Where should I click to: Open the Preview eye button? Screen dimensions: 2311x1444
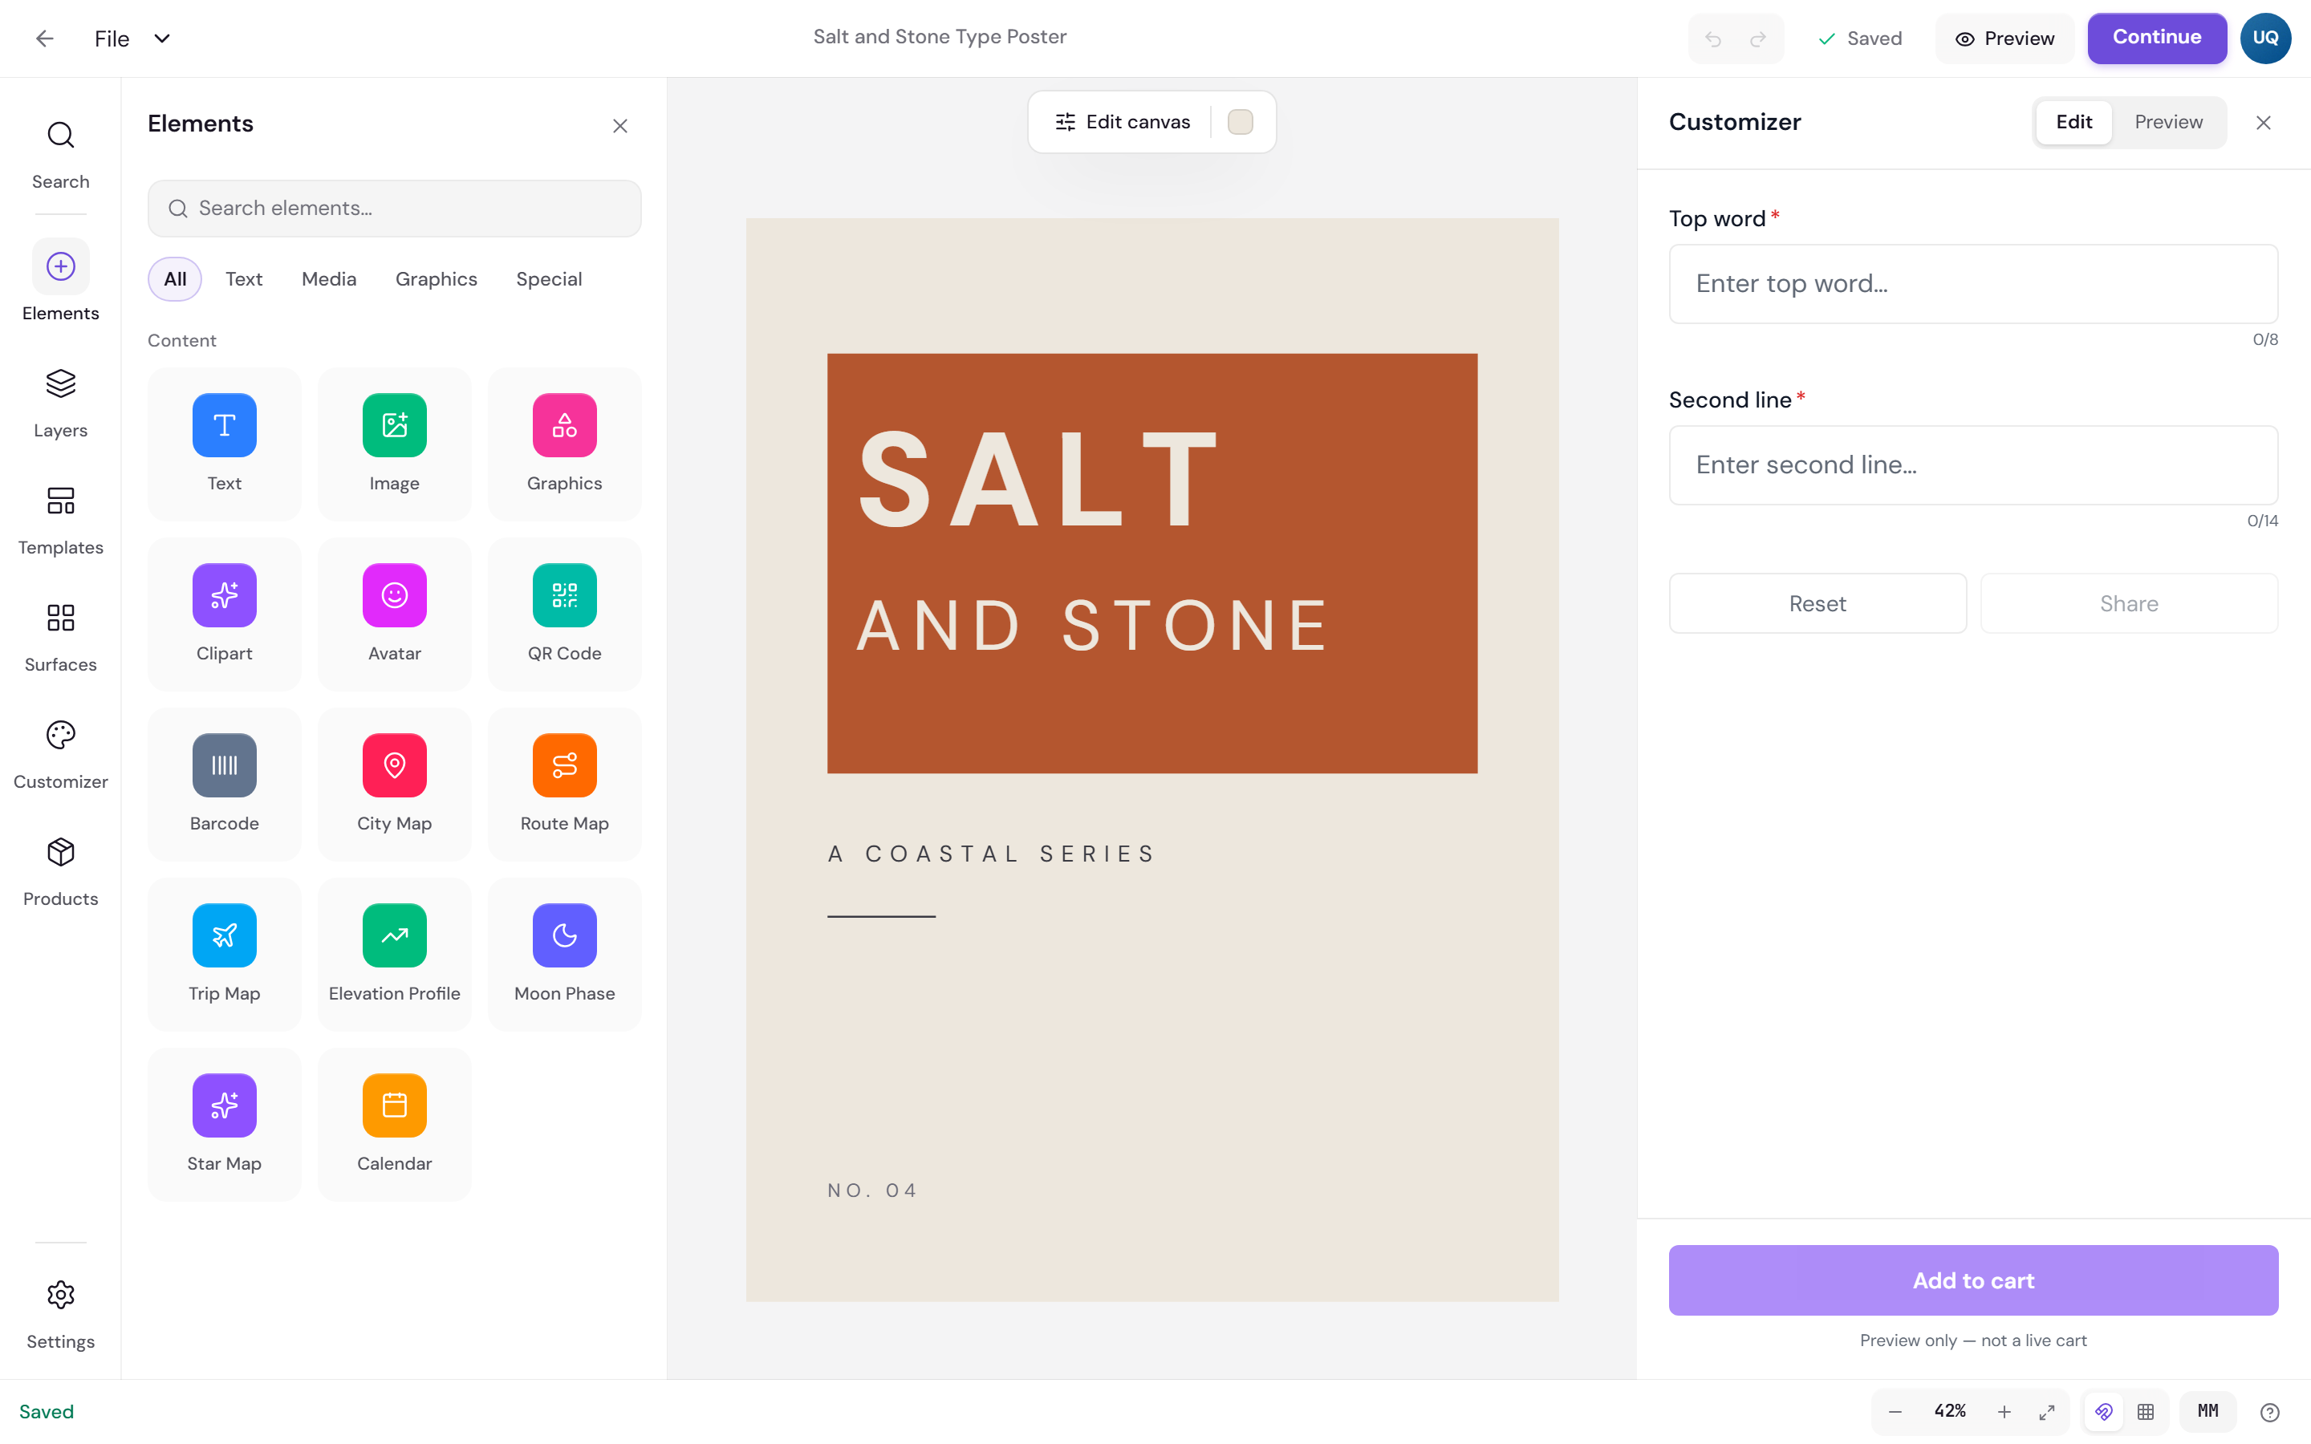[2004, 39]
